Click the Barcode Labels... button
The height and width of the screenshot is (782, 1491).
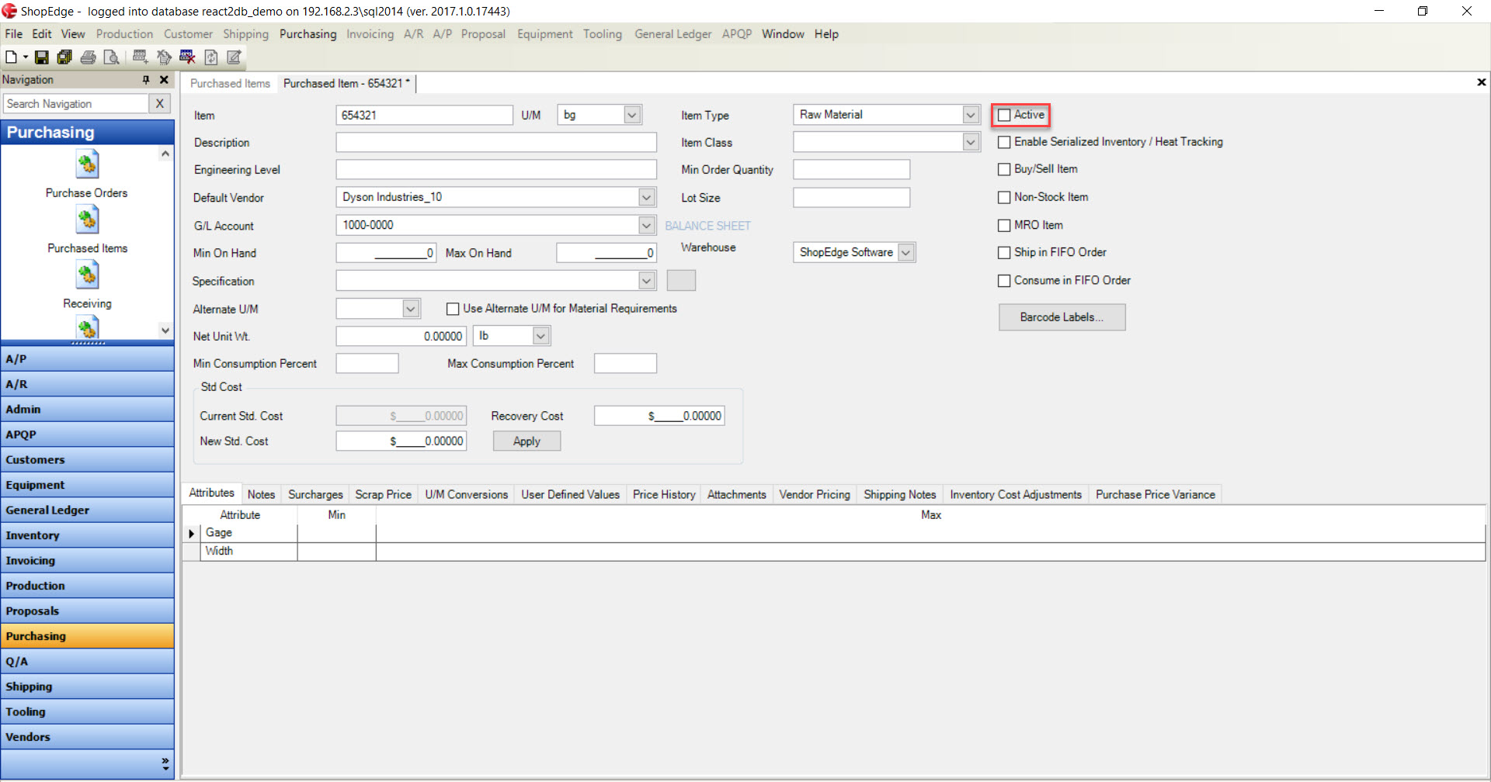pos(1062,317)
